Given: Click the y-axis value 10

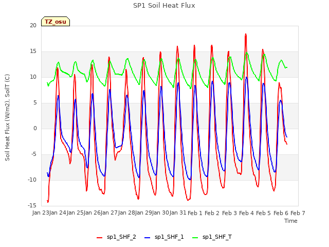Looking at the screenshot, I should 33,77.
